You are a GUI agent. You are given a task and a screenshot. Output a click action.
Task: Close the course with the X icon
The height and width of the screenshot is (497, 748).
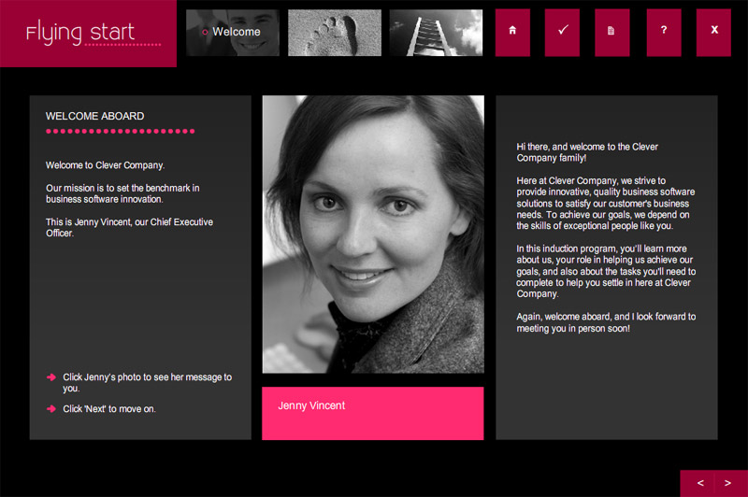[713, 33]
